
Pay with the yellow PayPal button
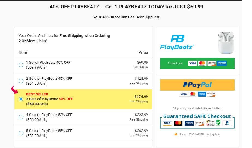coord(197,85)
